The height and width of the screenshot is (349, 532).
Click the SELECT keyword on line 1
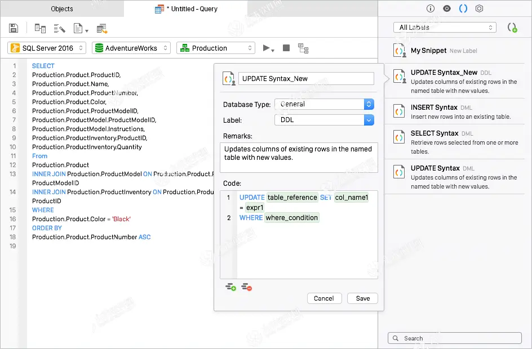pyautogui.click(x=43, y=66)
